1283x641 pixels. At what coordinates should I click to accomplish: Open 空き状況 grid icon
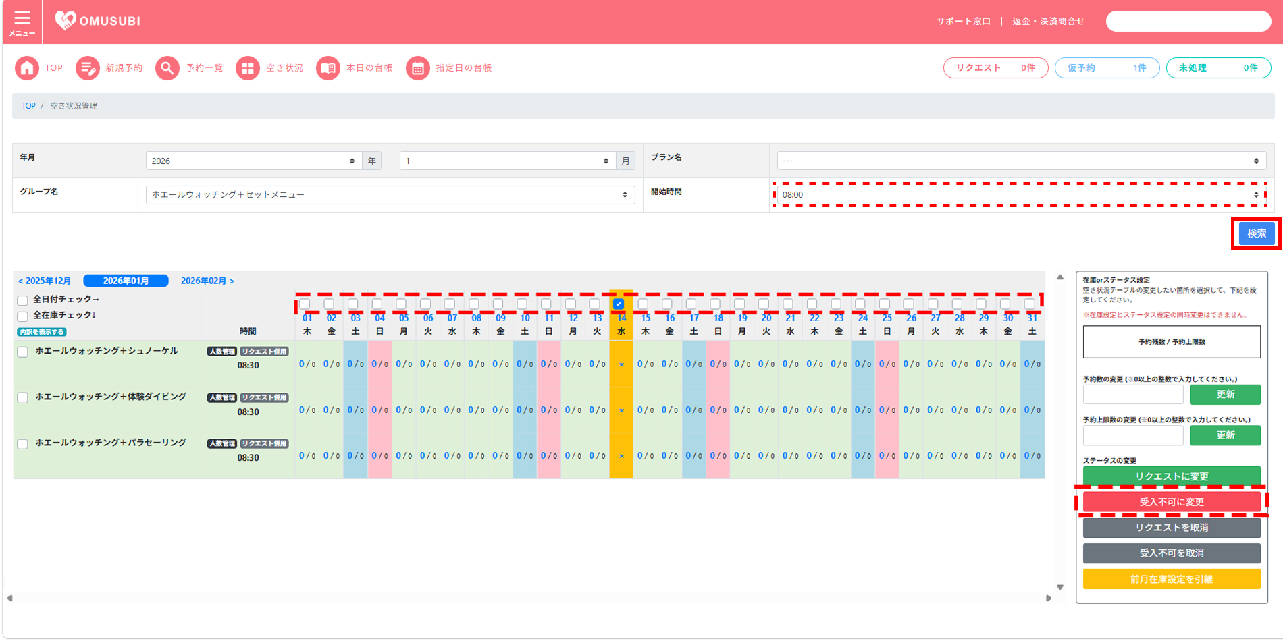pyautogui.click(x=248, y=68)
